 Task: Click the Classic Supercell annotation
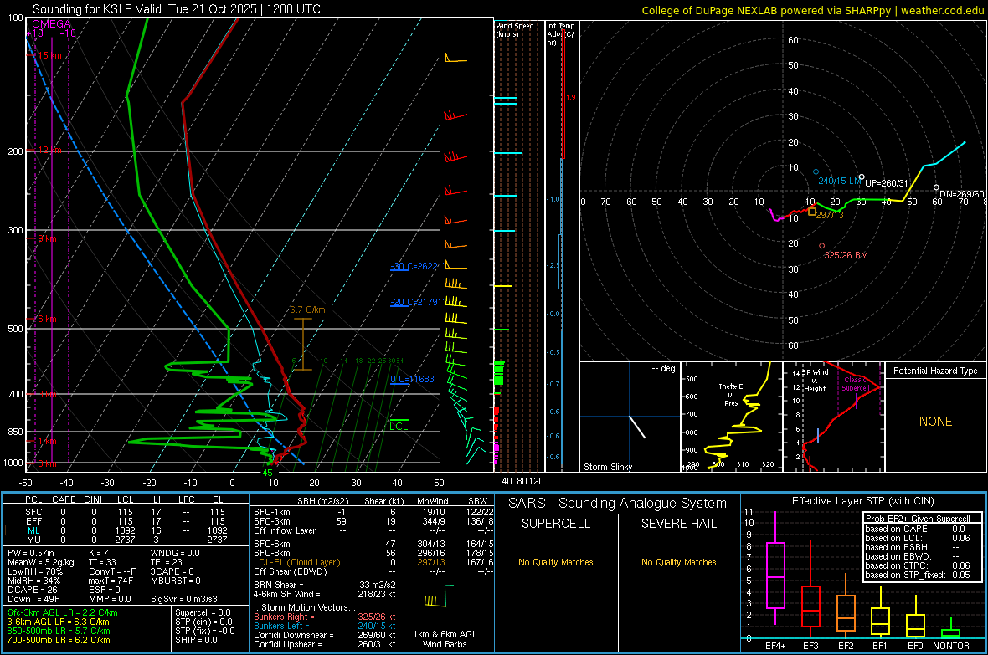click(855, 384)
